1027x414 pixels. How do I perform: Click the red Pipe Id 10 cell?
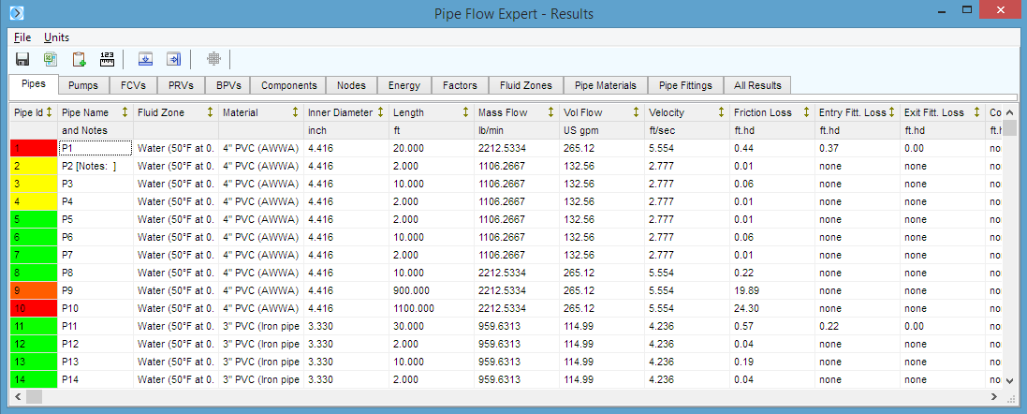pyautogui.click(x=34, y=308)
